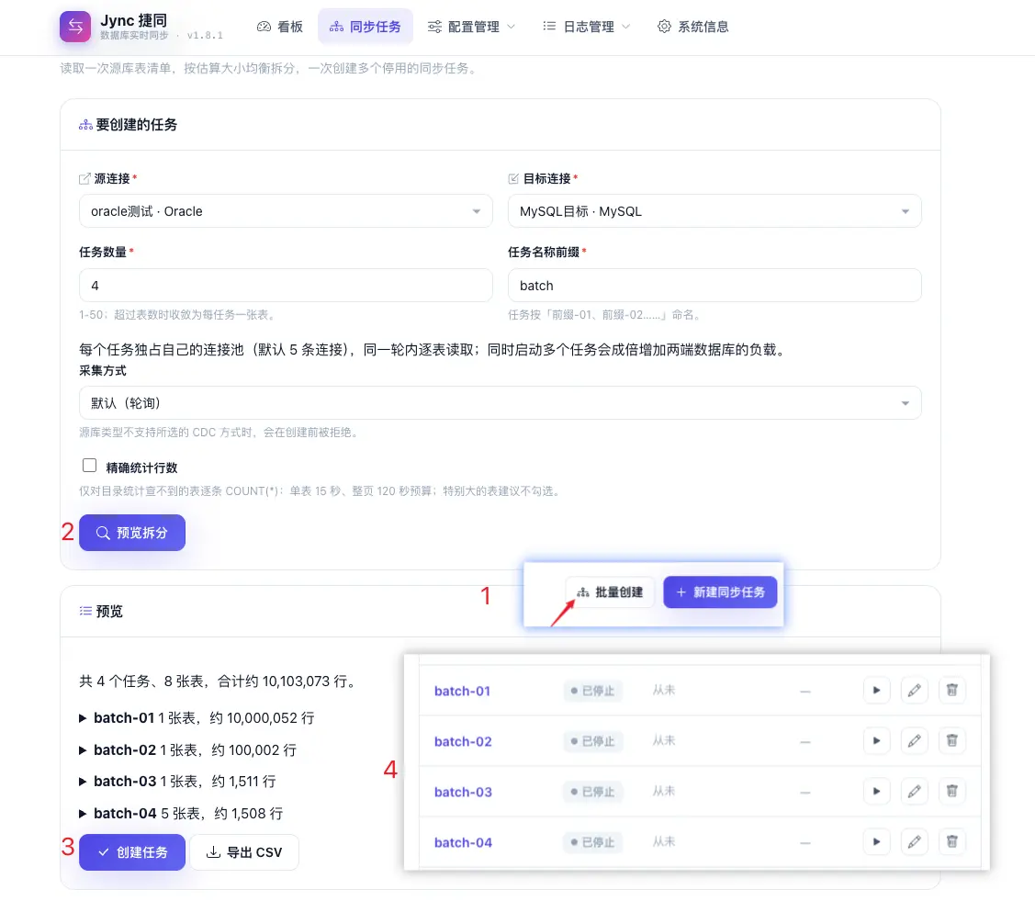Click the summary text 共 4 个任务

click(118, 681)
